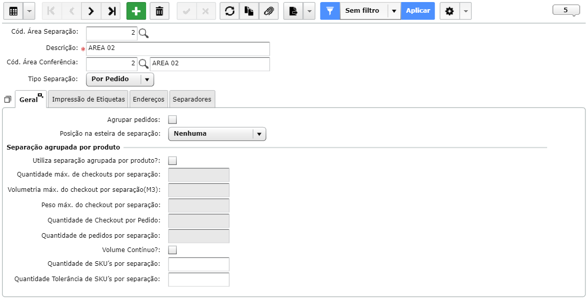588x300 pixels.
Task: Open the Endereços tab
Action: pos(149,99)
